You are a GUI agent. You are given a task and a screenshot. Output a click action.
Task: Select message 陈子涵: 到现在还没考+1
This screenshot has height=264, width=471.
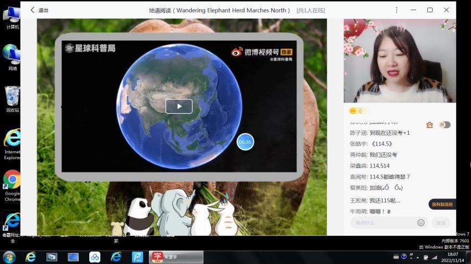(380, 133)
